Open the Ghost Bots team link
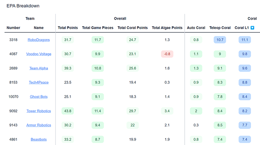The width and height of the screenshot is (260, 145). (39, 97)
